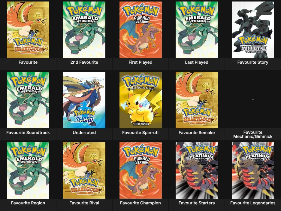Click the Emerald cover above Last Played
This screenshot has width=281, height=211.
pyautogui.click(x=197, y=30)
